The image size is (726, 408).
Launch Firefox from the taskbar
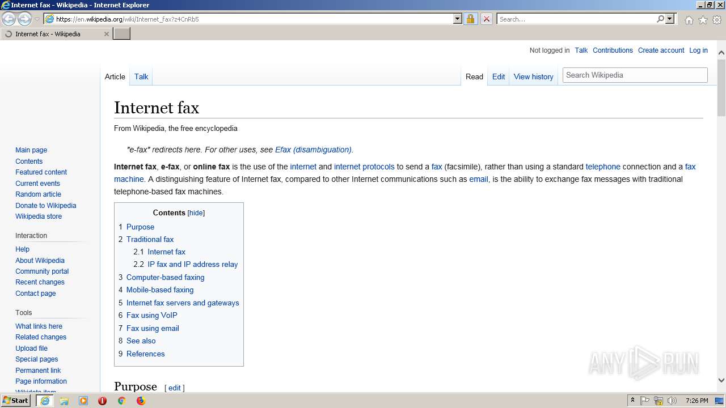coord(141,401)
